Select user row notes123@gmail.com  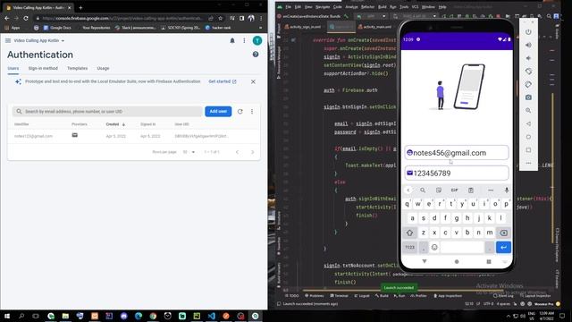pyautogui.click(x=134, y=136)
